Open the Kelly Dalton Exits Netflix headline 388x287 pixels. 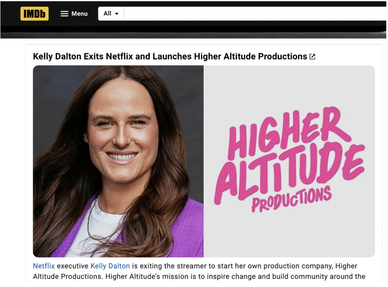coord(170,56)
